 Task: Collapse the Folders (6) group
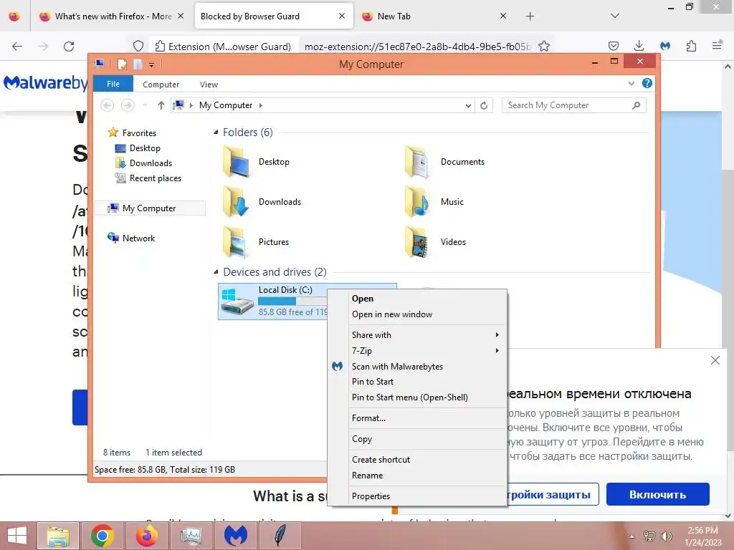click(216, 132)
